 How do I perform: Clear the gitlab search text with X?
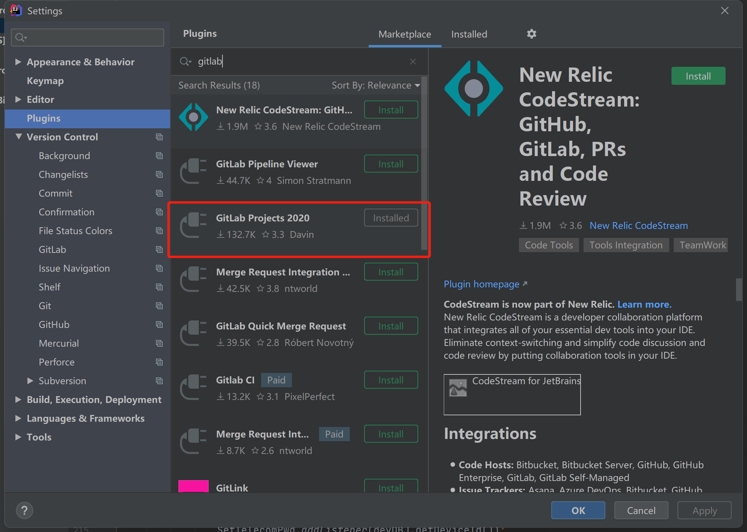pos(413,62)
